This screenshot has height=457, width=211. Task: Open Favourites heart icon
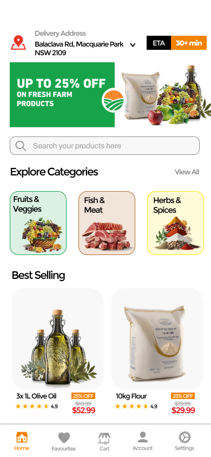point(64,438)
